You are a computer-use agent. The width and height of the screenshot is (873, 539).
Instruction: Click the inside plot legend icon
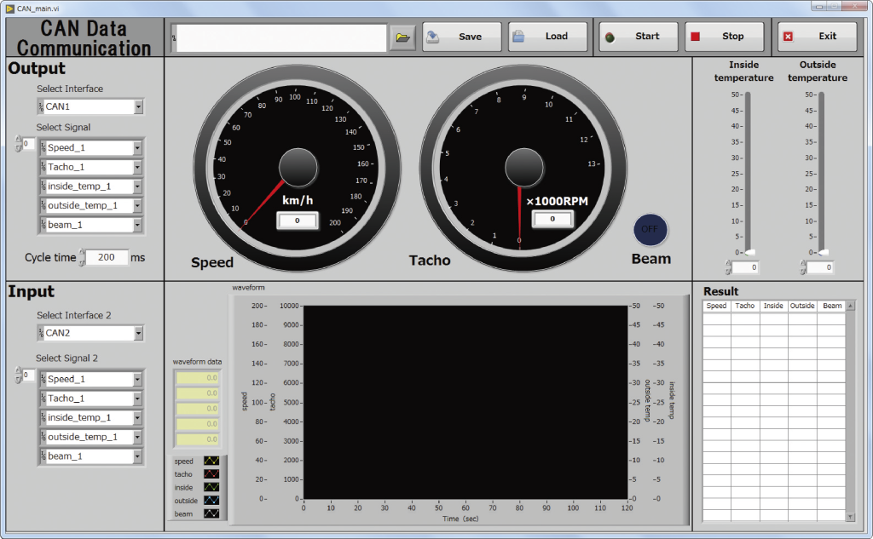point(211,488)
